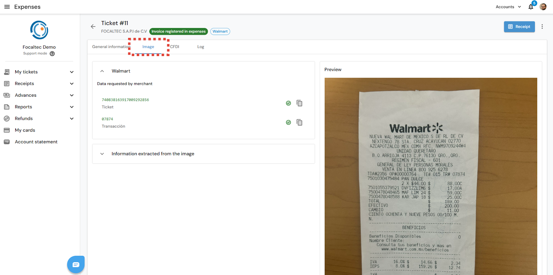Click the Preview heading
This screenshot has width=553, height=275.
[x=333, y=70]
